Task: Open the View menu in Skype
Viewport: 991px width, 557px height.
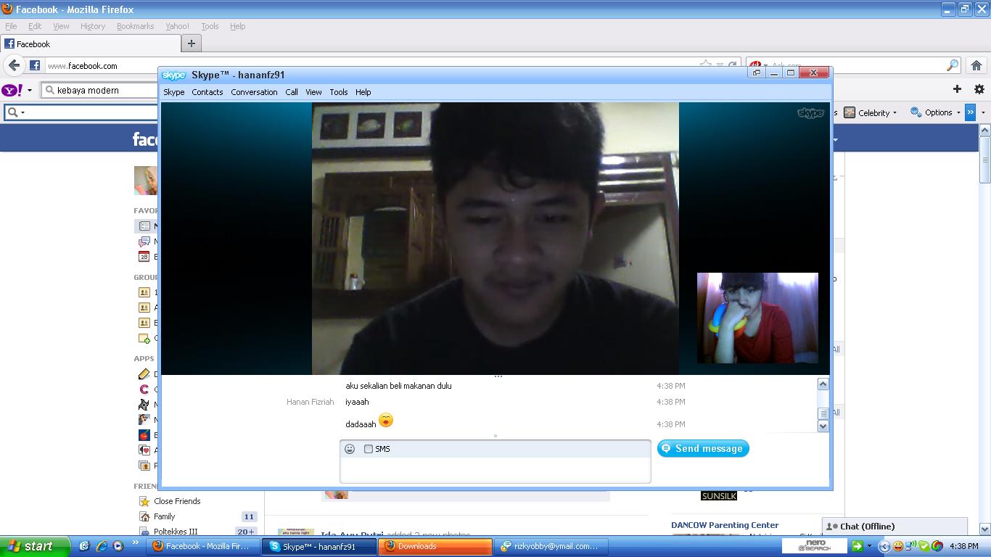Action: 313,92
